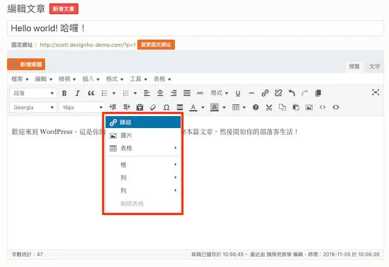
Task: Click the 變更固定網址 button
Action: click(x=156, y=45)
